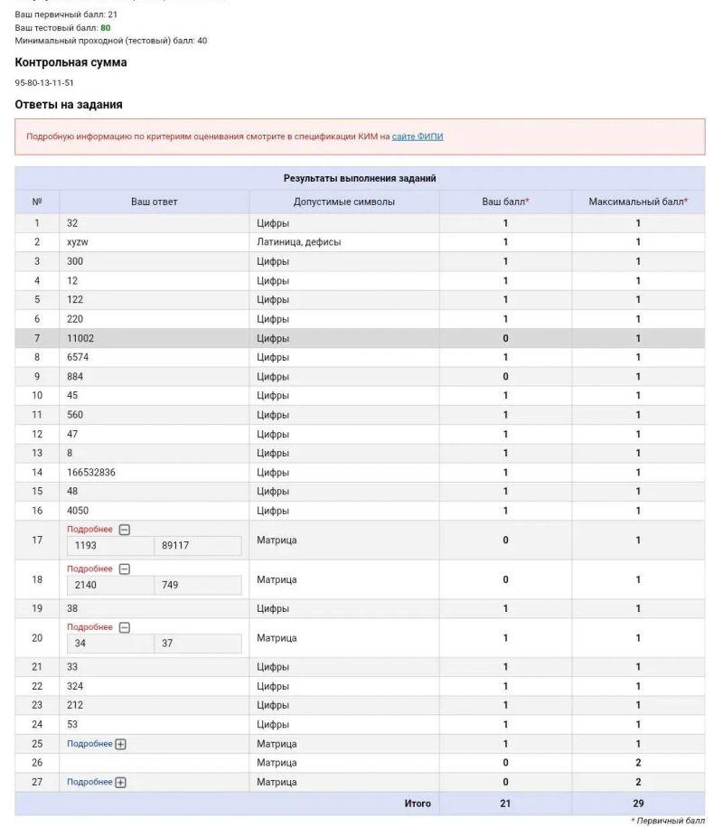Click task 20 matrix cell showing 37
723x827 pixels.
[x=197, y=644]
